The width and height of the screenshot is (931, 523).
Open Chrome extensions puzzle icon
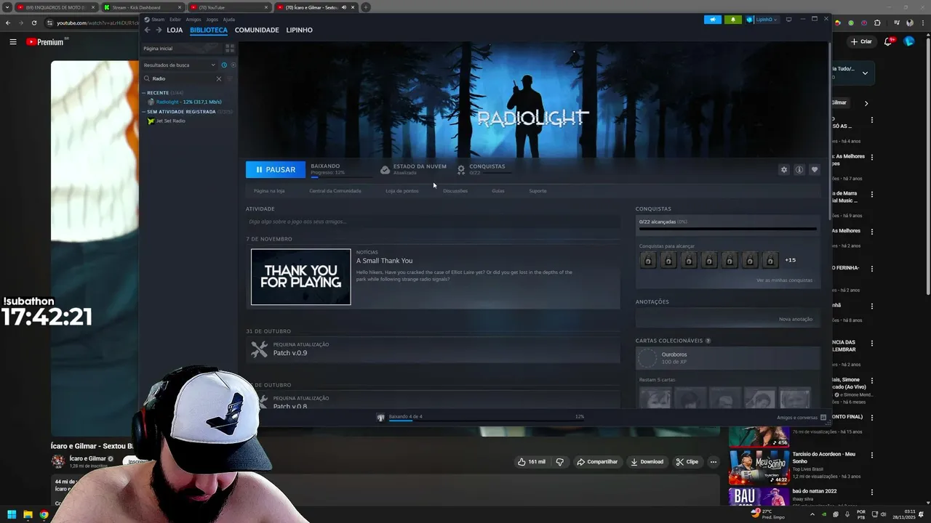point(877,23)
